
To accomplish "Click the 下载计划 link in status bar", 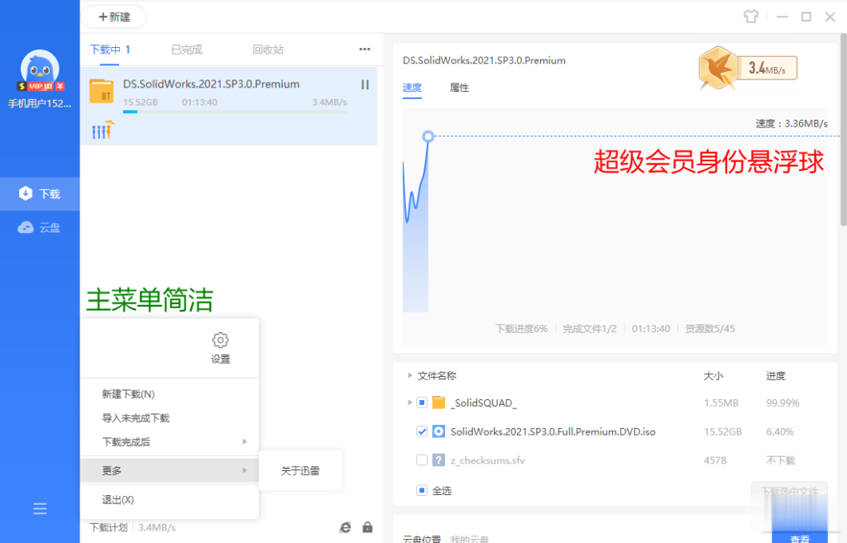I will 108,527.
